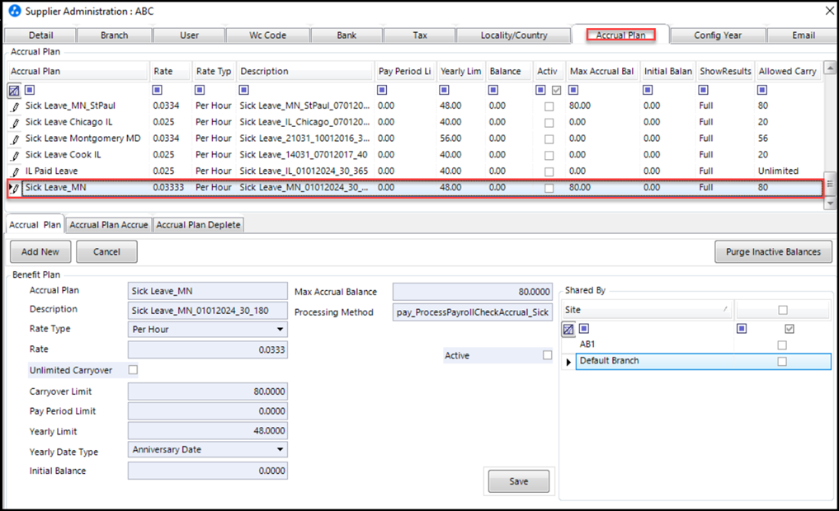The width and height of the screenshot is (839, 511).
Task: Open the checkbox column filter operator icon in Shared By
Action: [x=742, y=329]
